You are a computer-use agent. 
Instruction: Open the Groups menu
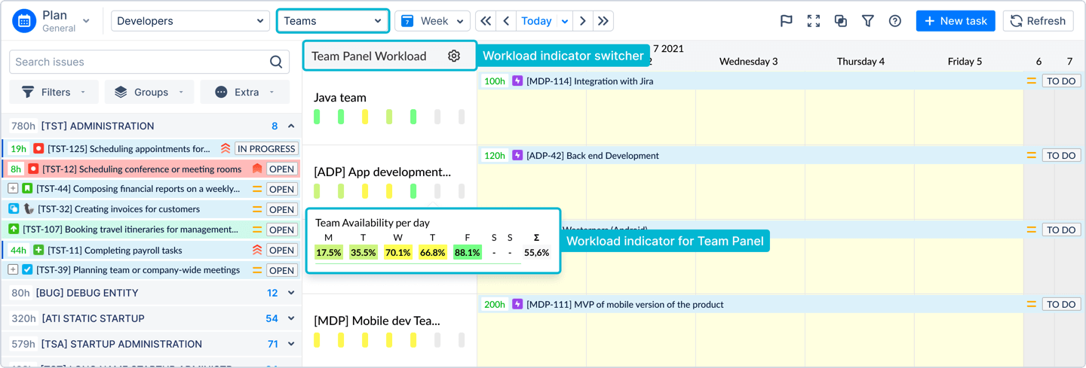(149, 92)
